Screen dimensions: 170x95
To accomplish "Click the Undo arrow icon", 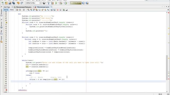I will click(18, 3).
